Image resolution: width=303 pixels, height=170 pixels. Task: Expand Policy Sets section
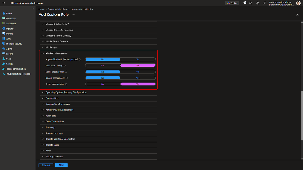(98, 116)
